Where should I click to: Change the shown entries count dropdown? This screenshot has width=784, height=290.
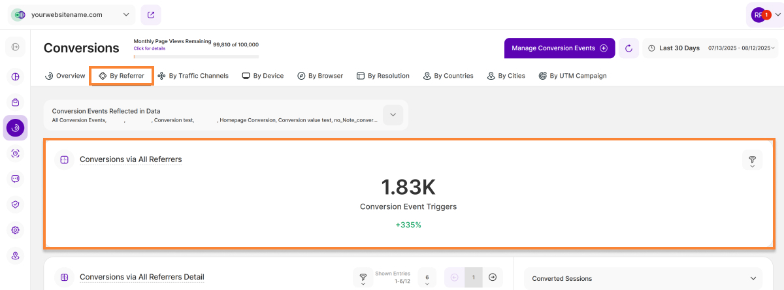pyautogui.click(x=427, y=278)
